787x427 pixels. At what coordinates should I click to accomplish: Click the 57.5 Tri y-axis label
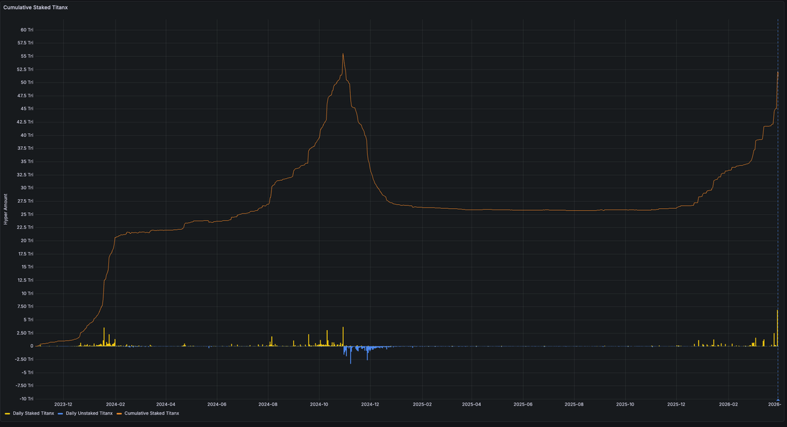(26, 43)
